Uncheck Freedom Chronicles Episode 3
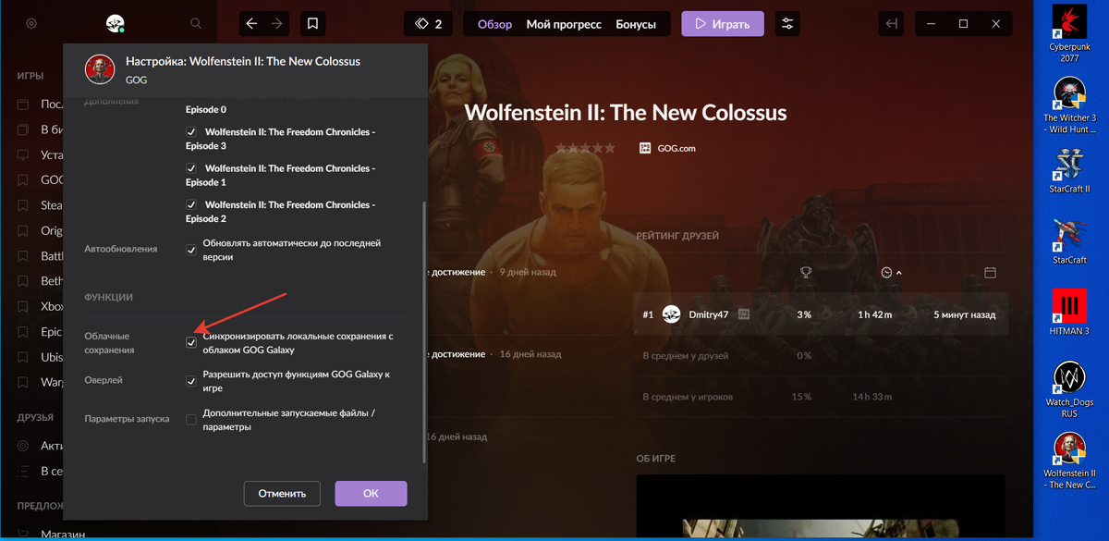Image resolution: width=1109 pixels, height=541 pixels. pos(191,132)
